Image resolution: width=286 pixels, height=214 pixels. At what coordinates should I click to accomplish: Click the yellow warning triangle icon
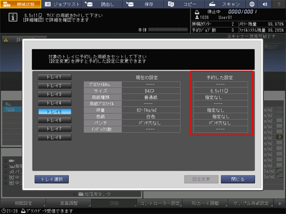point(6,40)
